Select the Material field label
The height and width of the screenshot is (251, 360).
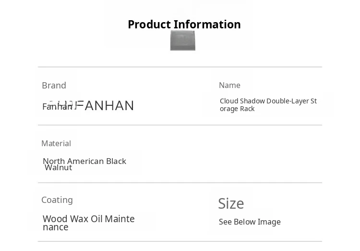[x=56, y=143]
